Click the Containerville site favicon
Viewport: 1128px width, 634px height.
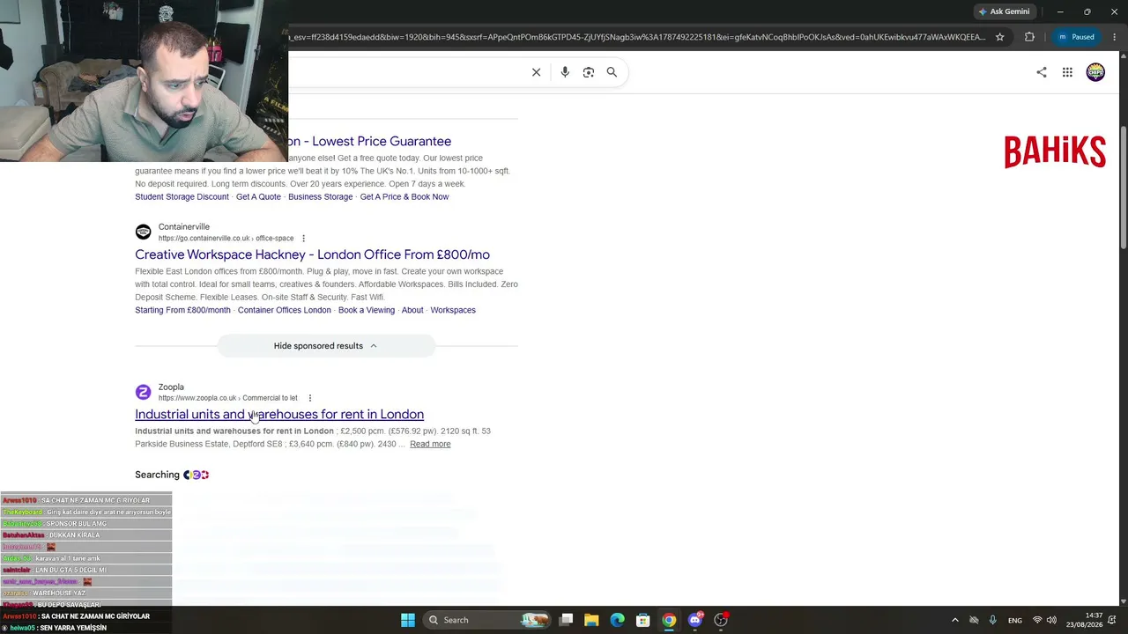143,232
